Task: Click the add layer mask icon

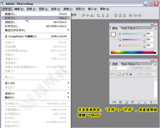Action: [x=126, y=102]
